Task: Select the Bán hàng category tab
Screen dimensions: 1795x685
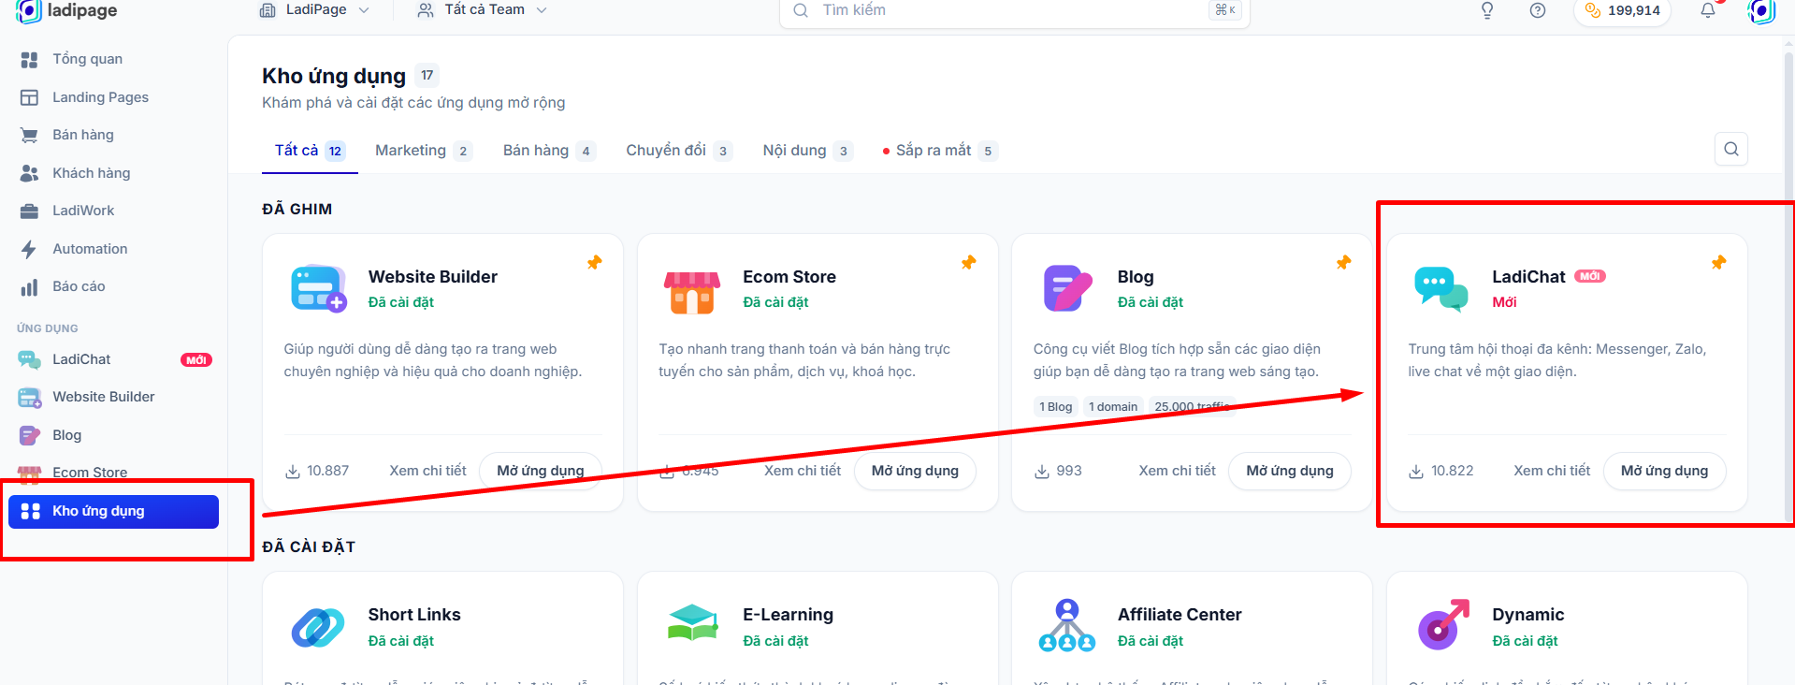Action: pos(548,151)
